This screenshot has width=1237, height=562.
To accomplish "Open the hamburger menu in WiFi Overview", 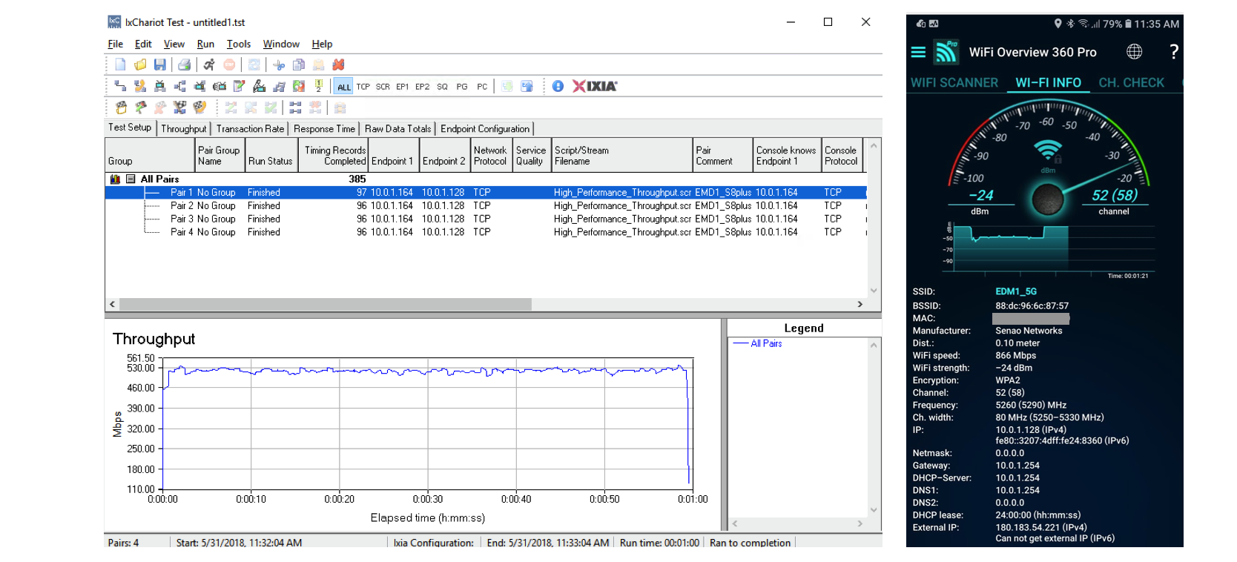I will (918, 52).
